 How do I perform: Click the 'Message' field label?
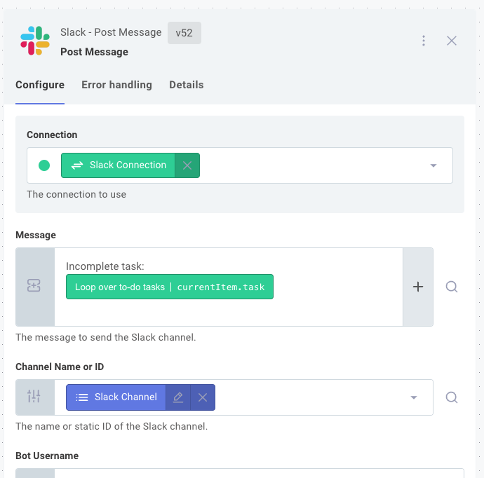[x=36, y=235]
